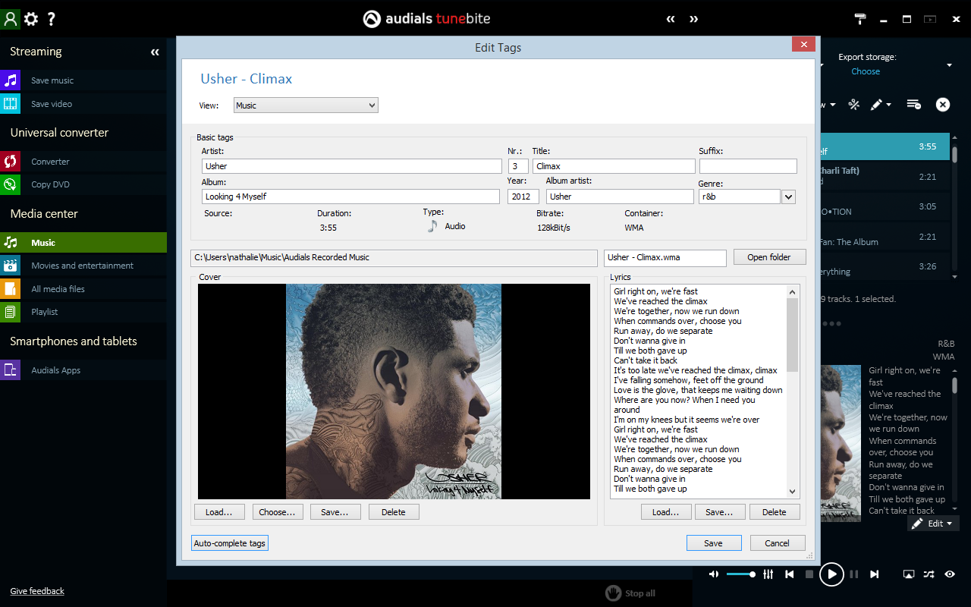Screen dimensions: 971x607
Task: Open the paint roller skin options
Action: (x=860, y=19)
